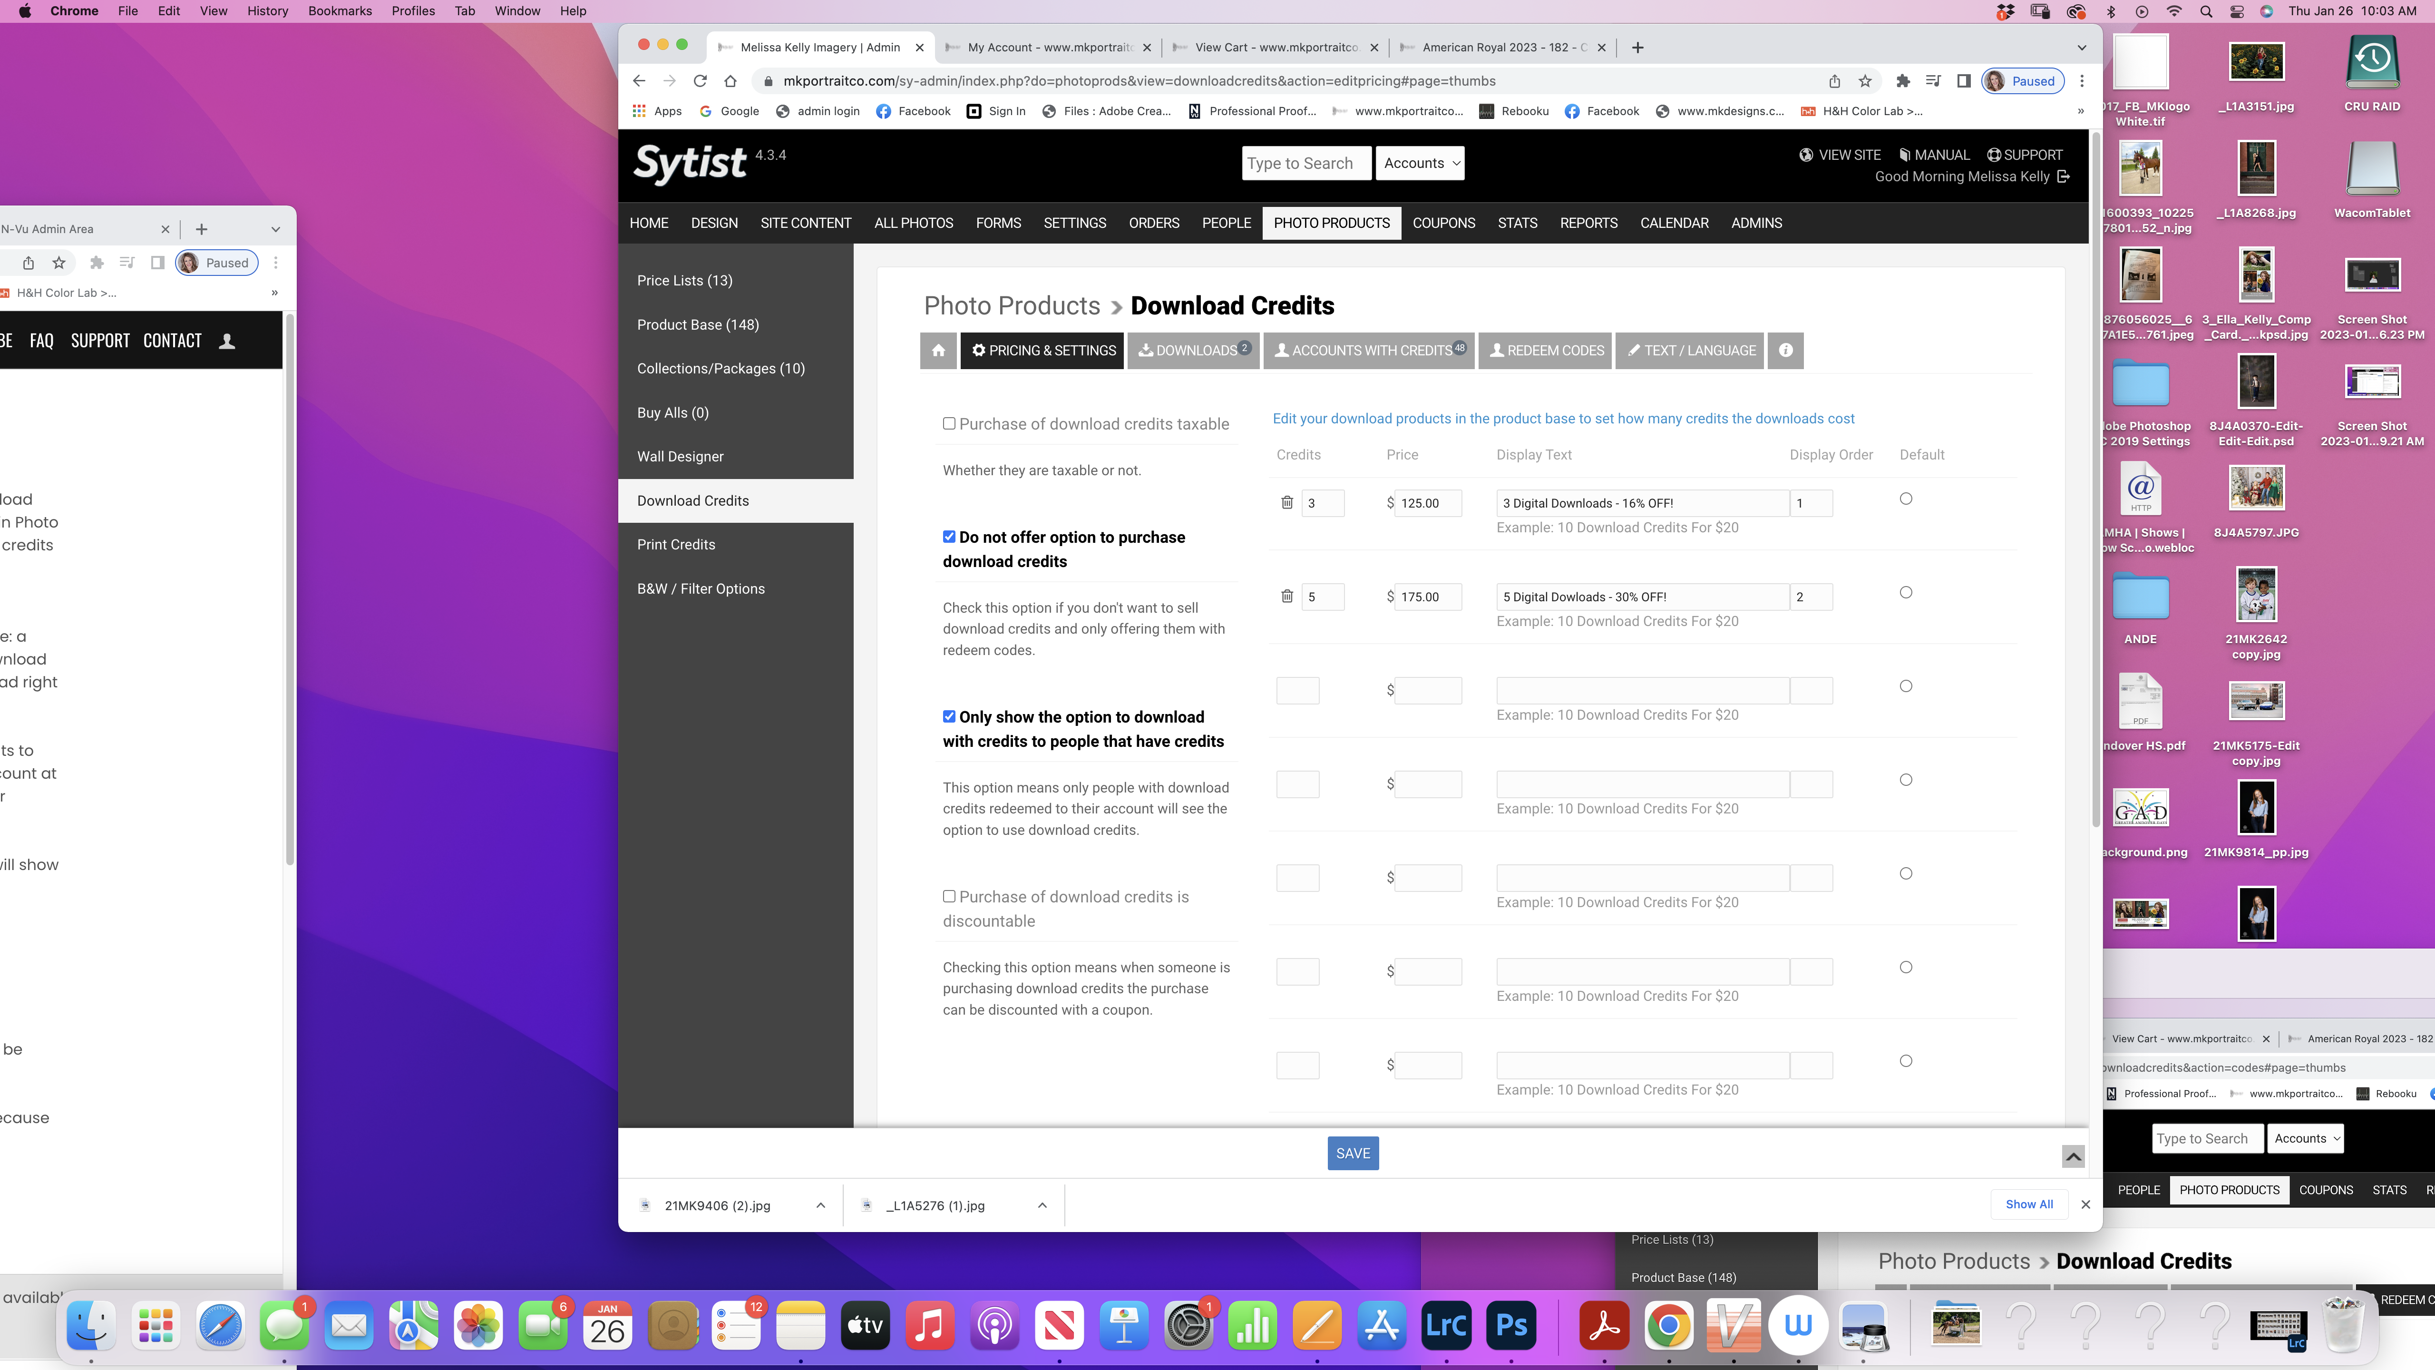
Task: Uncheck Only show option to people with credits
Action: [x=948, y=717]
